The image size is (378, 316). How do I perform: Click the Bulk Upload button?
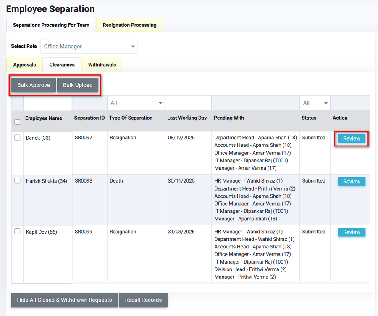(78, 85)
